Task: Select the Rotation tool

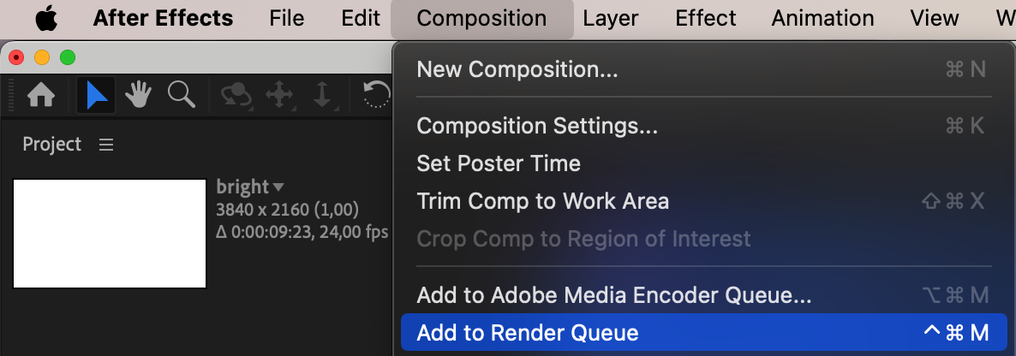Action: tap(377, 96)
